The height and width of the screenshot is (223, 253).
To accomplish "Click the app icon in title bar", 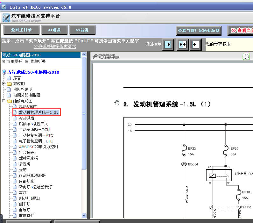I will [x=4, y=7].
